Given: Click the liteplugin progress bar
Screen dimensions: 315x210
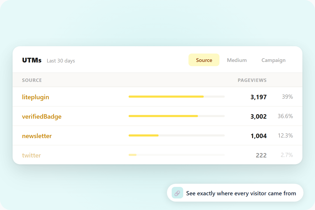Looking at the screenshot, I should [177, 97].
